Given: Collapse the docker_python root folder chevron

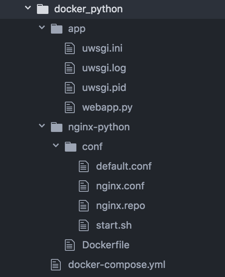Looking at the screenshot, I should click(28, 8).
